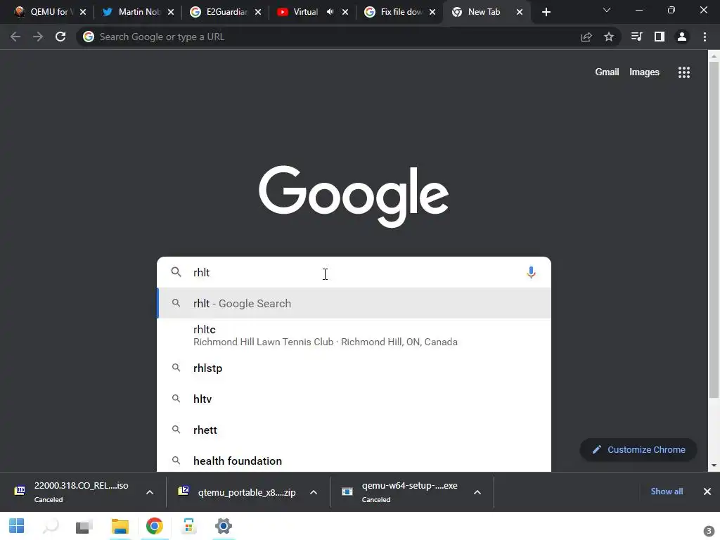Open Windows taskbar search
The image size is (720, 540).
click(x=51, y=526)
